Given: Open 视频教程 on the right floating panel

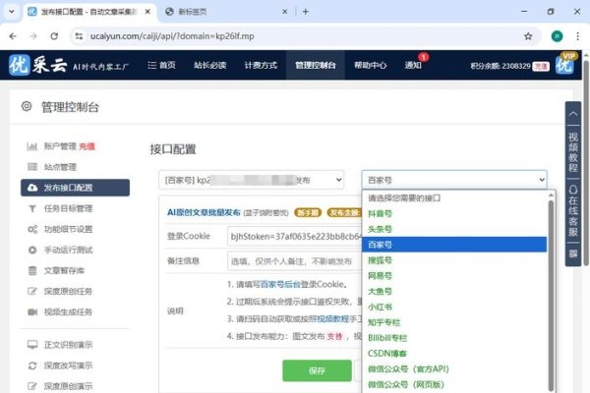Looking at the screenshot, I should pyautogui.click(x=572, y=152).
